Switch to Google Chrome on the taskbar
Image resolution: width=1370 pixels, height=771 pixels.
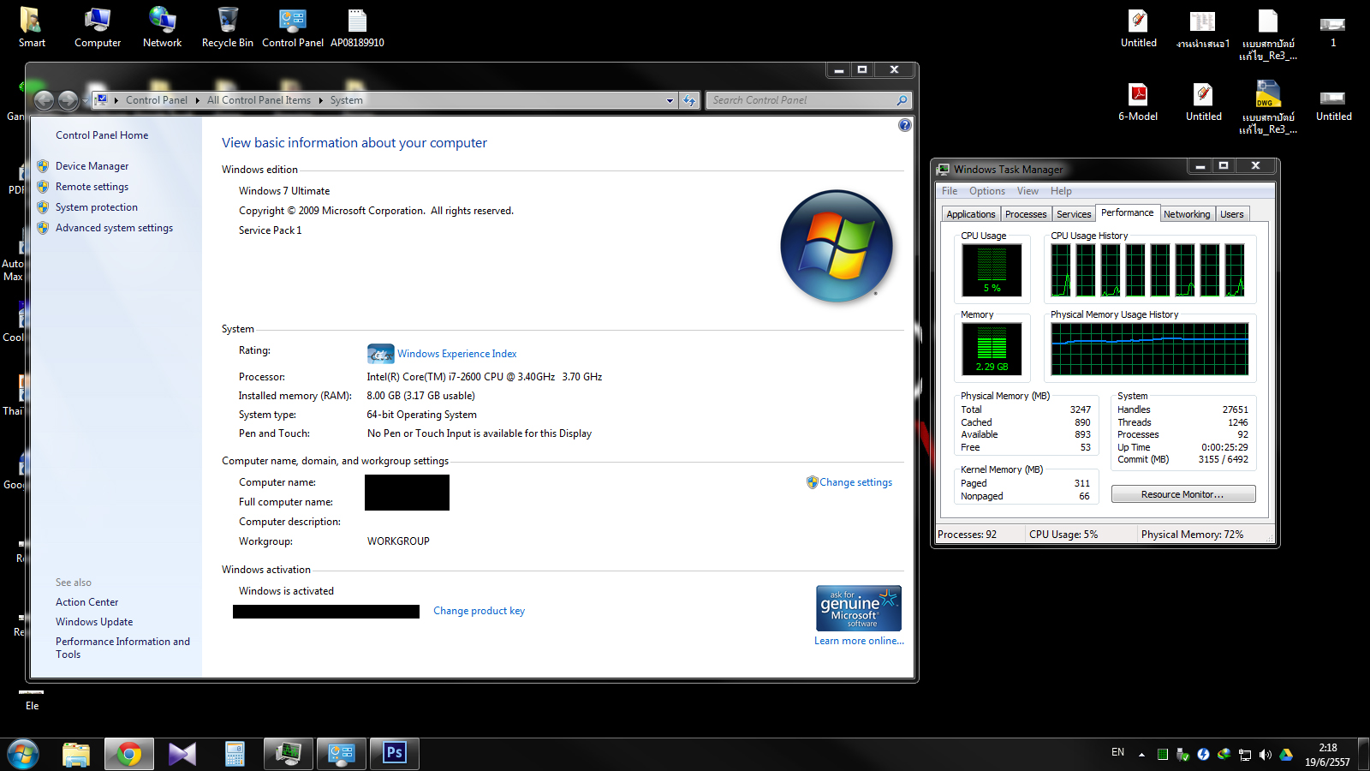click(x=129, y=754)
